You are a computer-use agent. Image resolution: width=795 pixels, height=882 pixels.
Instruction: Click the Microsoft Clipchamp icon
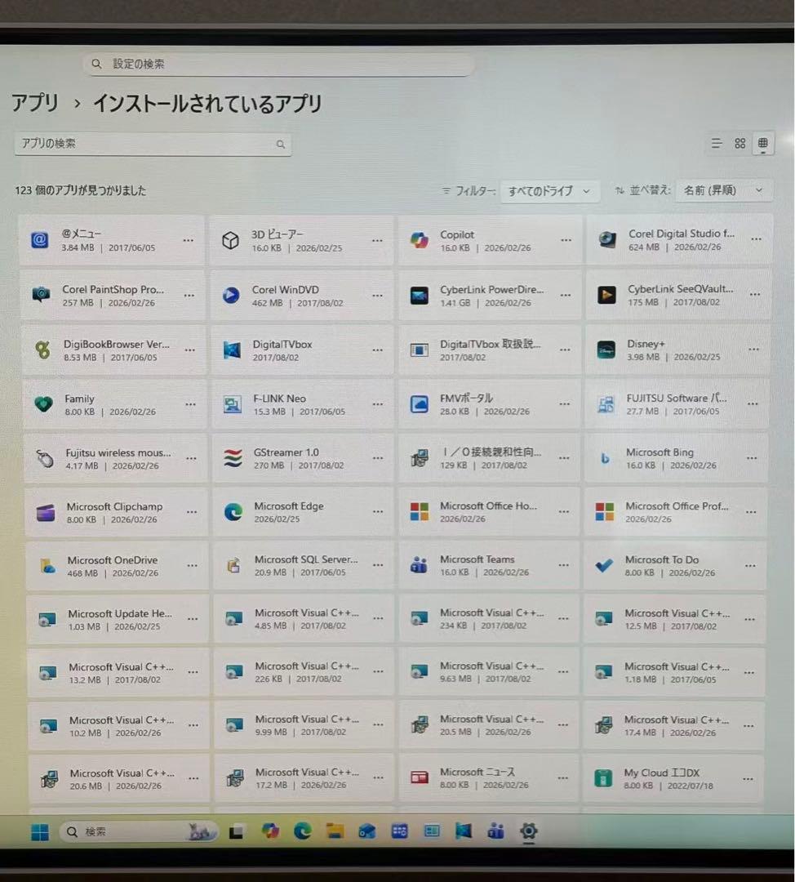[46, 512]
